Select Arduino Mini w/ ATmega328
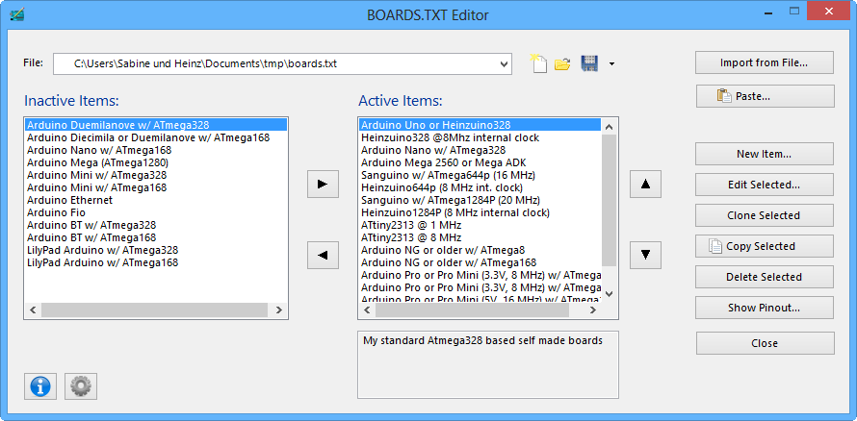 click(x=156, y=175)
